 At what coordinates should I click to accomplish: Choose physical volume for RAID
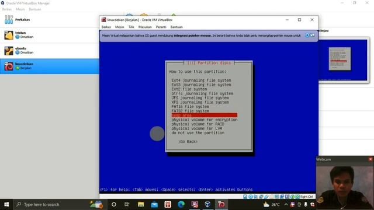tap(198, 124)
